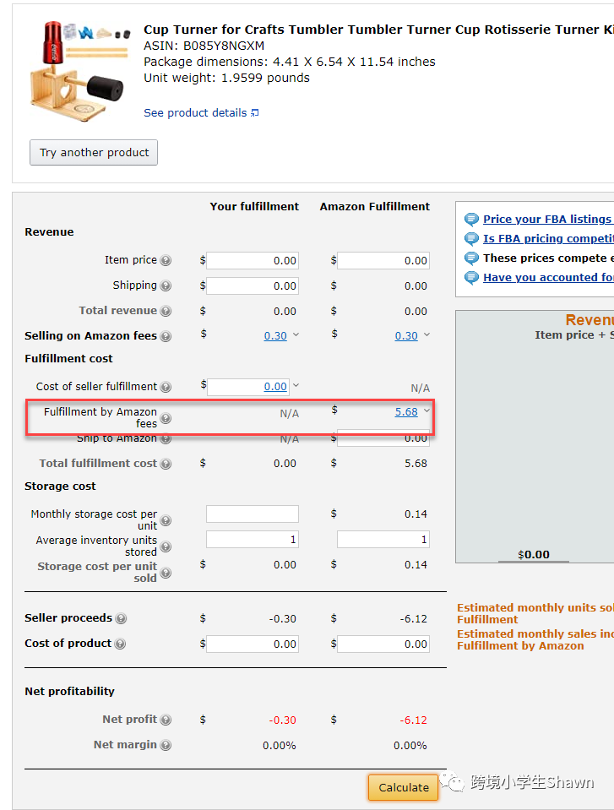Click Cost of product field, Your fulfillment
Image resolution: width=614 pixels, height=810 pixels.
pos(253,644)
